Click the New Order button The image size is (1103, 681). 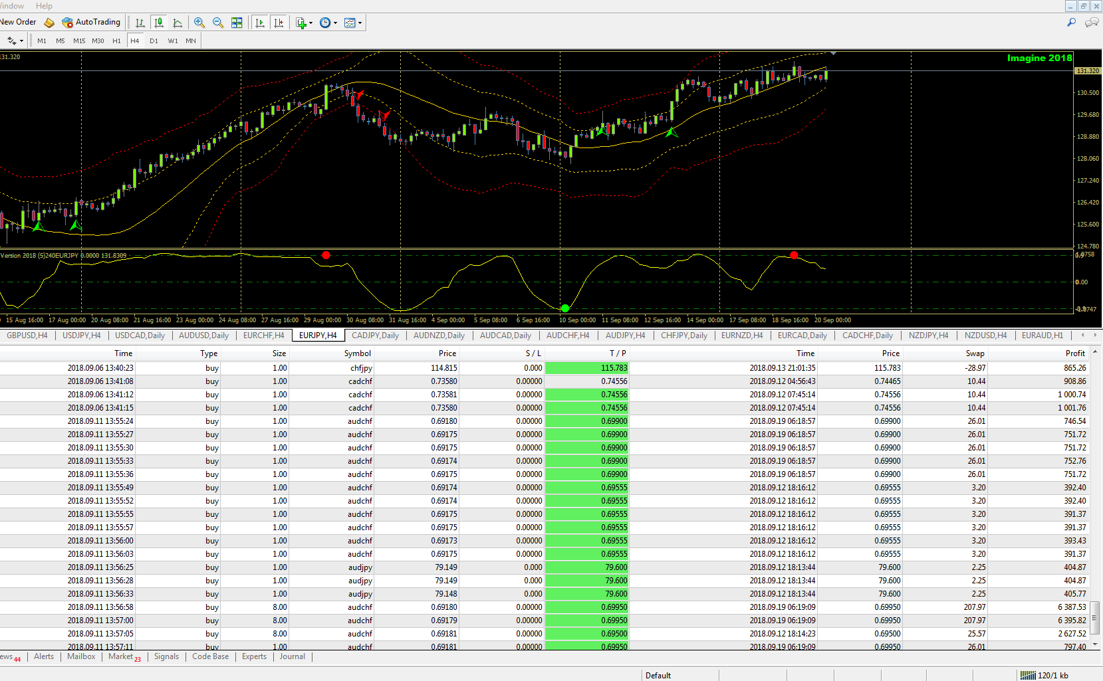(18, 22)
